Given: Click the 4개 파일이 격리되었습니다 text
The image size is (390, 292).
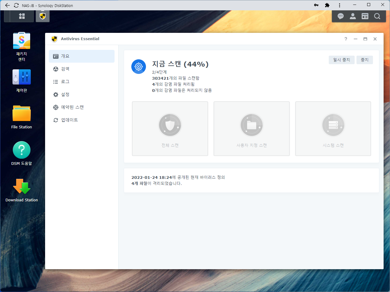Looking at the screenshot, I should point(157,183).
